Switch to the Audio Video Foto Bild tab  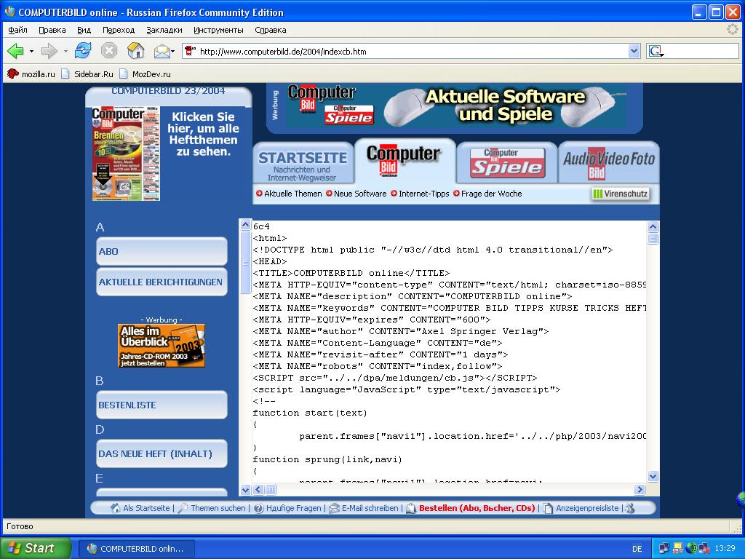[609, 163]
